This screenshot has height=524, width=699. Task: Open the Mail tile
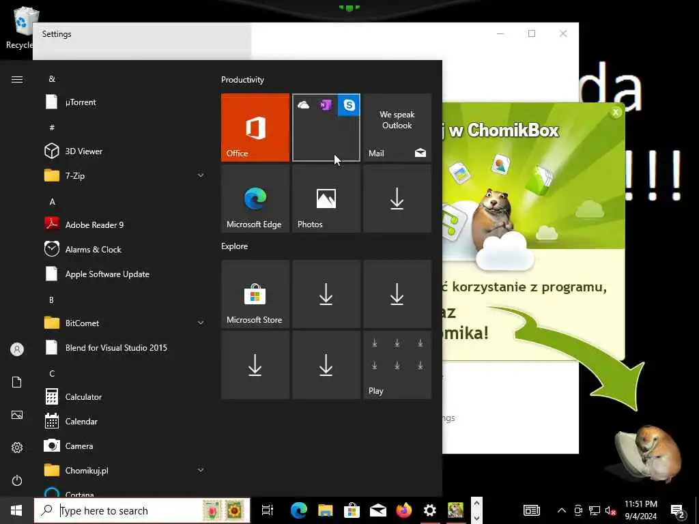coord(397,128)
